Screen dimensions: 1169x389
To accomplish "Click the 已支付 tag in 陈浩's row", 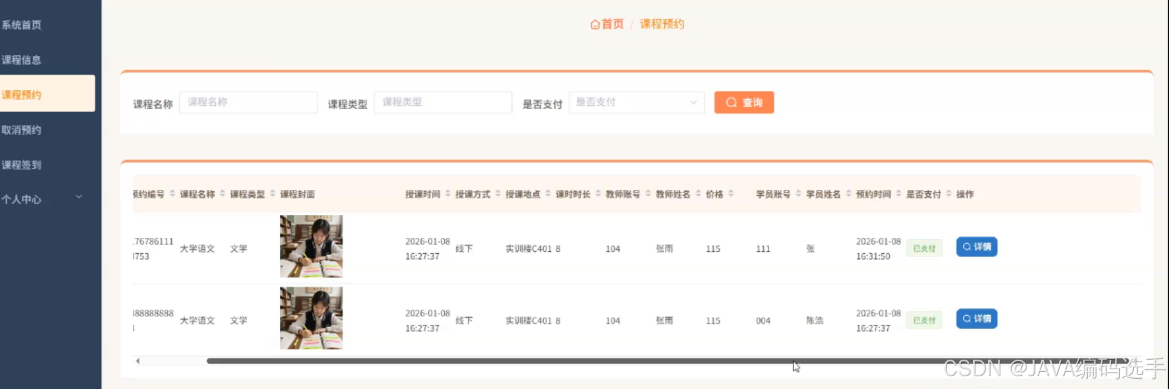I will click(x=924, y=321).
